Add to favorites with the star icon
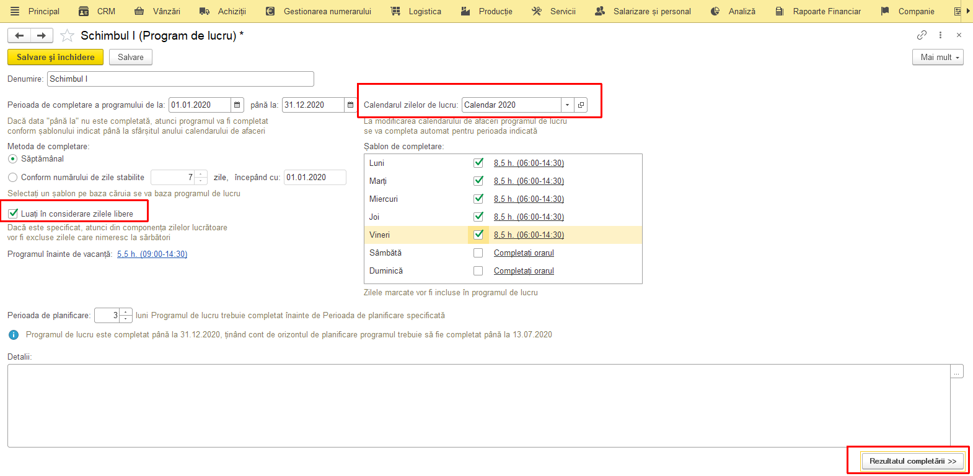 pyautogui.click(x=67, y=36)
